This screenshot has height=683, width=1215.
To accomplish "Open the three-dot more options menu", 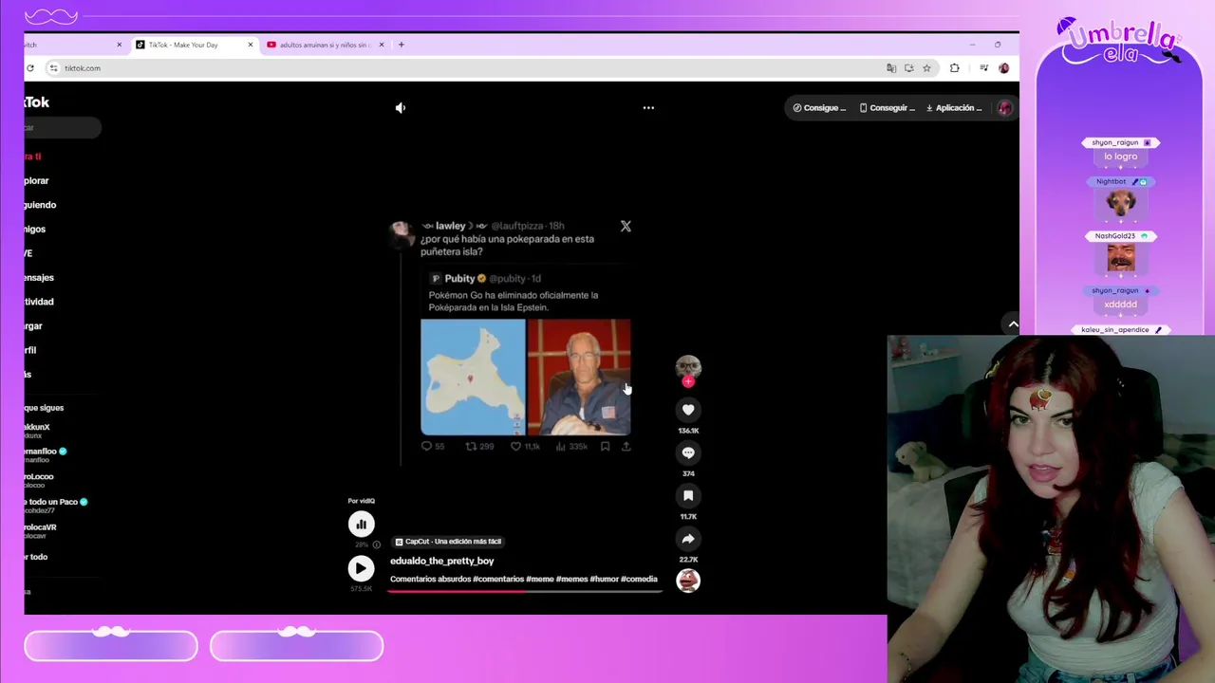I will pos(648,108).
